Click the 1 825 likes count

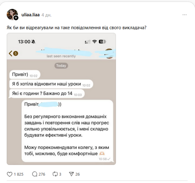[19, 174]
